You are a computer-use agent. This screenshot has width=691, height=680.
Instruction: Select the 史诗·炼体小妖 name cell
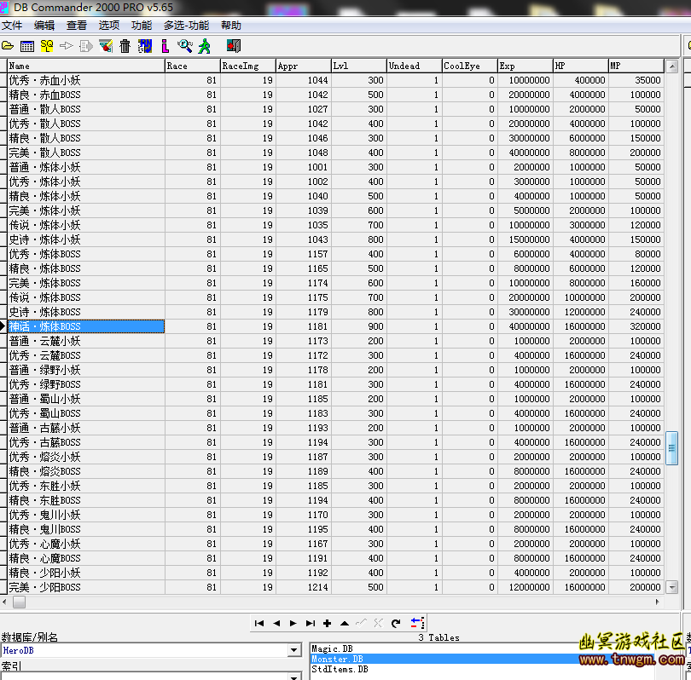(x=86, y=239)
